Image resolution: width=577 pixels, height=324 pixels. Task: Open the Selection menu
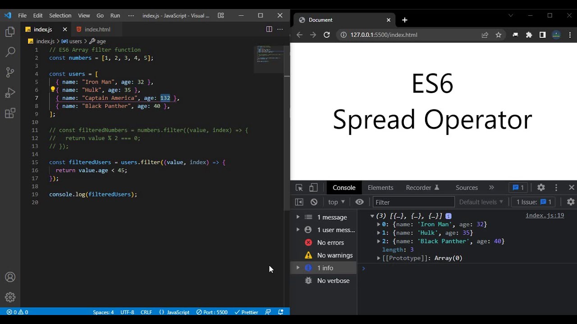point(60,15)
